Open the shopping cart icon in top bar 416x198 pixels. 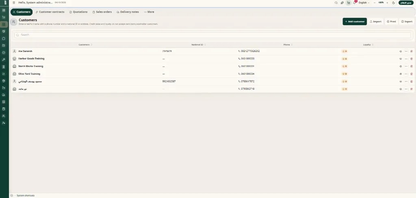tap(348, 3)
